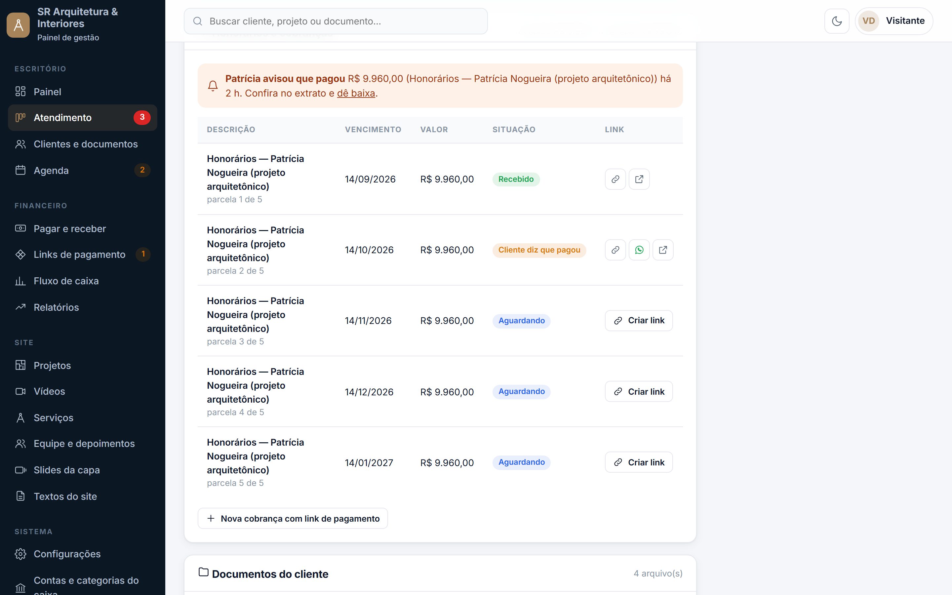Screen dimensions: 952x595
Task: Click the 'dê baixa' link in alert
Action: [356, 93]
